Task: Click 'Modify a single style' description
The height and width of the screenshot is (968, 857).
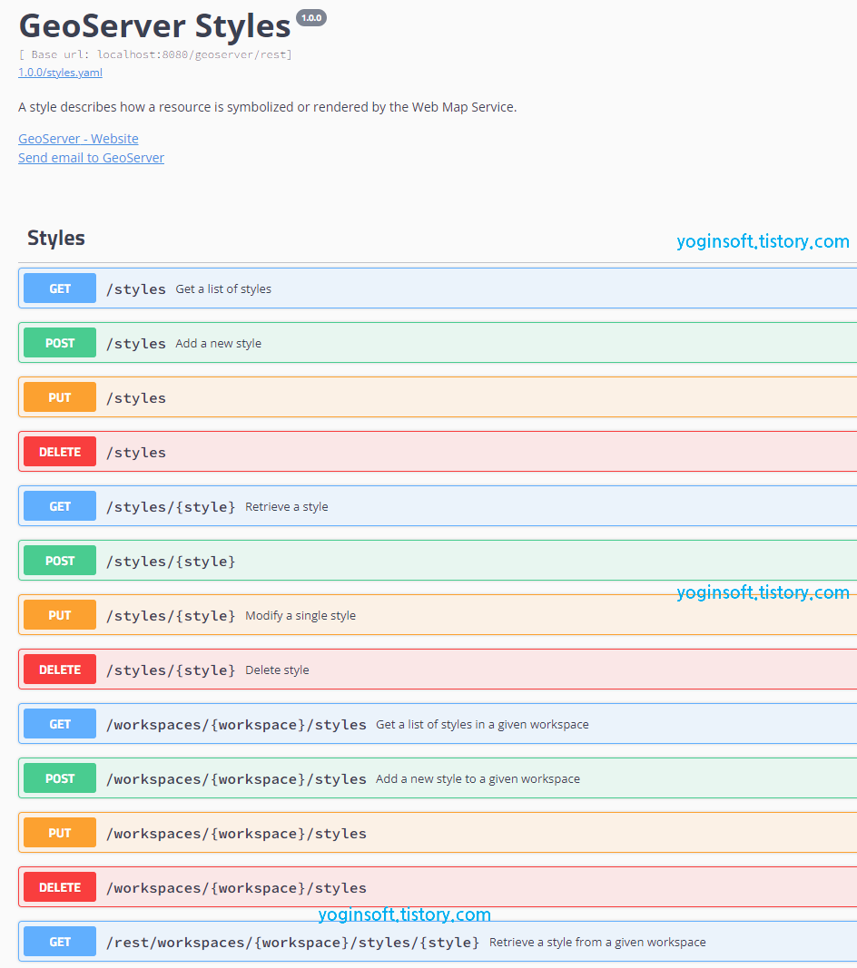Action: tap(300, 615)
